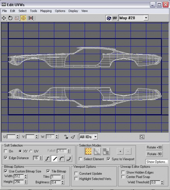Select Face sub-object selection mode

click(x=106, y=151)
